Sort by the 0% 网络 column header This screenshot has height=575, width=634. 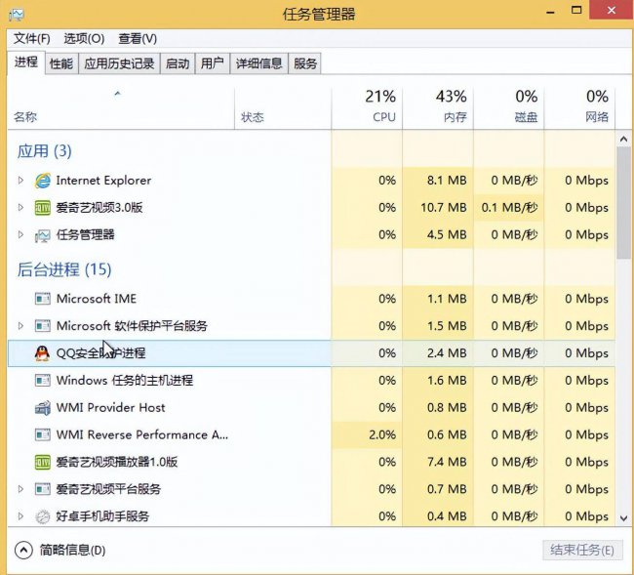(579, 108)
